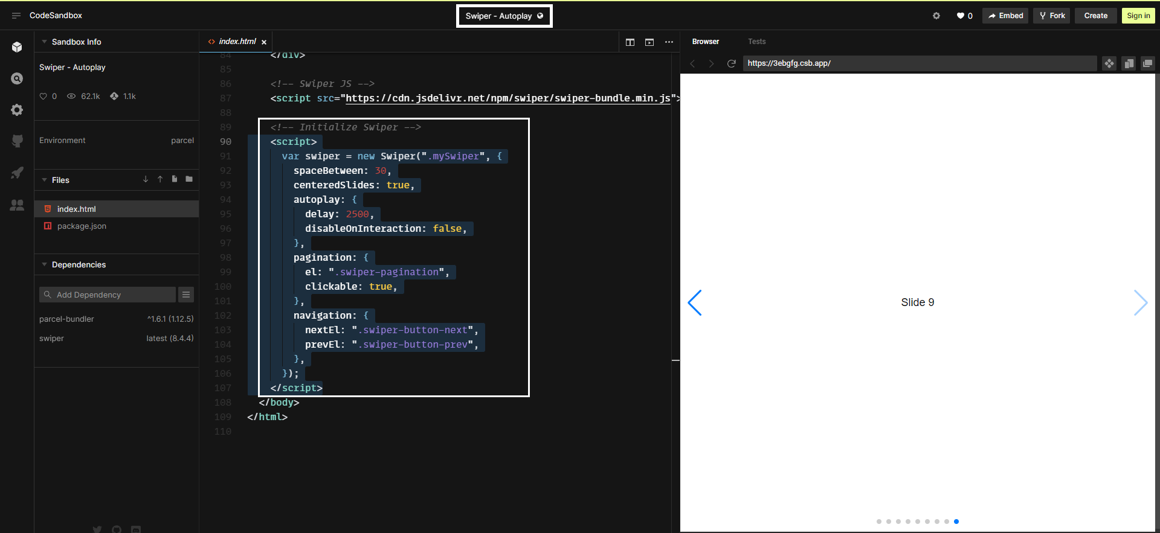1160x533 pixels.
Task: Switch to the Tests tab
Action: click(756, 42)
